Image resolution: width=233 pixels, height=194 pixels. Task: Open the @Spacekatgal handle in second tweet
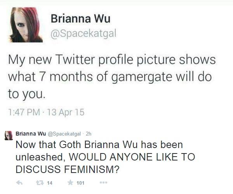pyautogui.click(x=64, y=134)
